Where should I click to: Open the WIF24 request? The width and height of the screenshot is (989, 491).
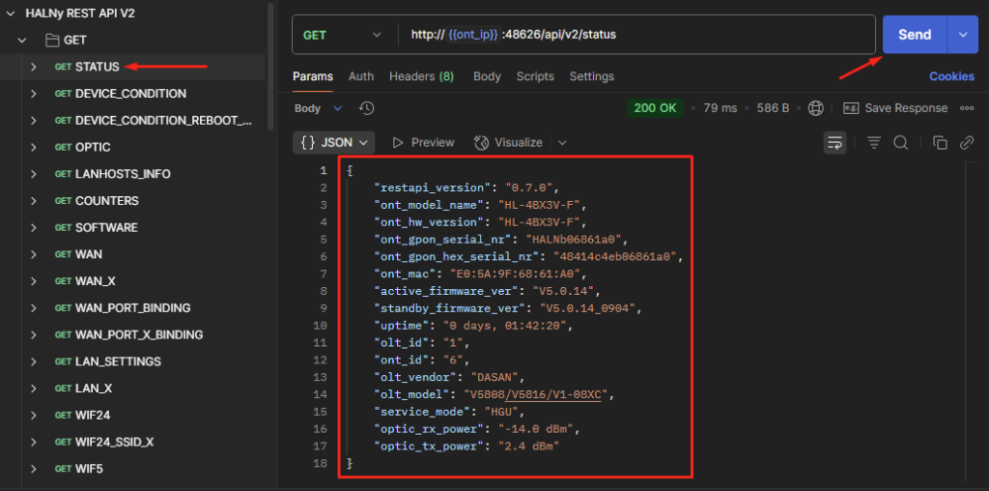[83, 416]
